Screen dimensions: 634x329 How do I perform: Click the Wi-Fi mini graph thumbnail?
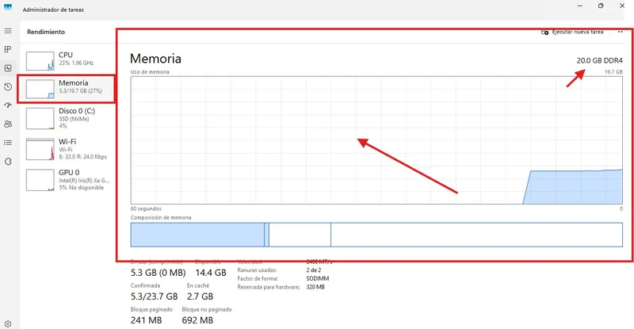(x=40, y=149)
